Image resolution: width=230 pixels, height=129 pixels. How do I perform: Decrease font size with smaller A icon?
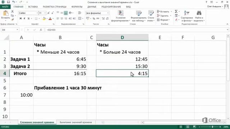coord(52,13)
